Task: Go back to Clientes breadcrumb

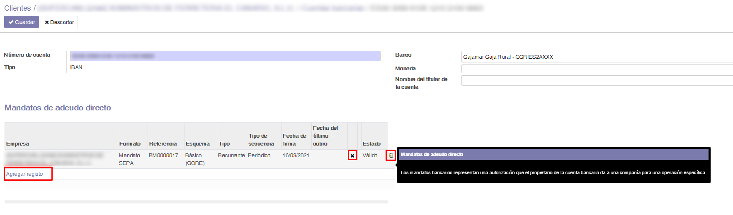Action: pyautogui.click(x=17, y=8)
